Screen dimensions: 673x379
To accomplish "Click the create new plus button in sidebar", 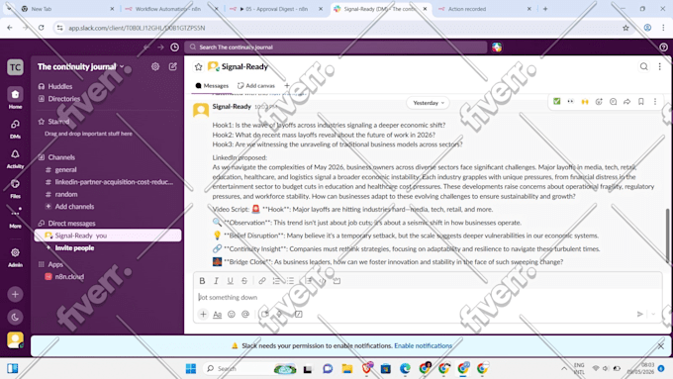I will [15, 295].
